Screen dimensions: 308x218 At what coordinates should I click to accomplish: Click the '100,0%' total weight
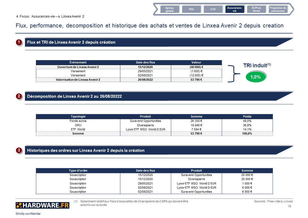[247, 133]
